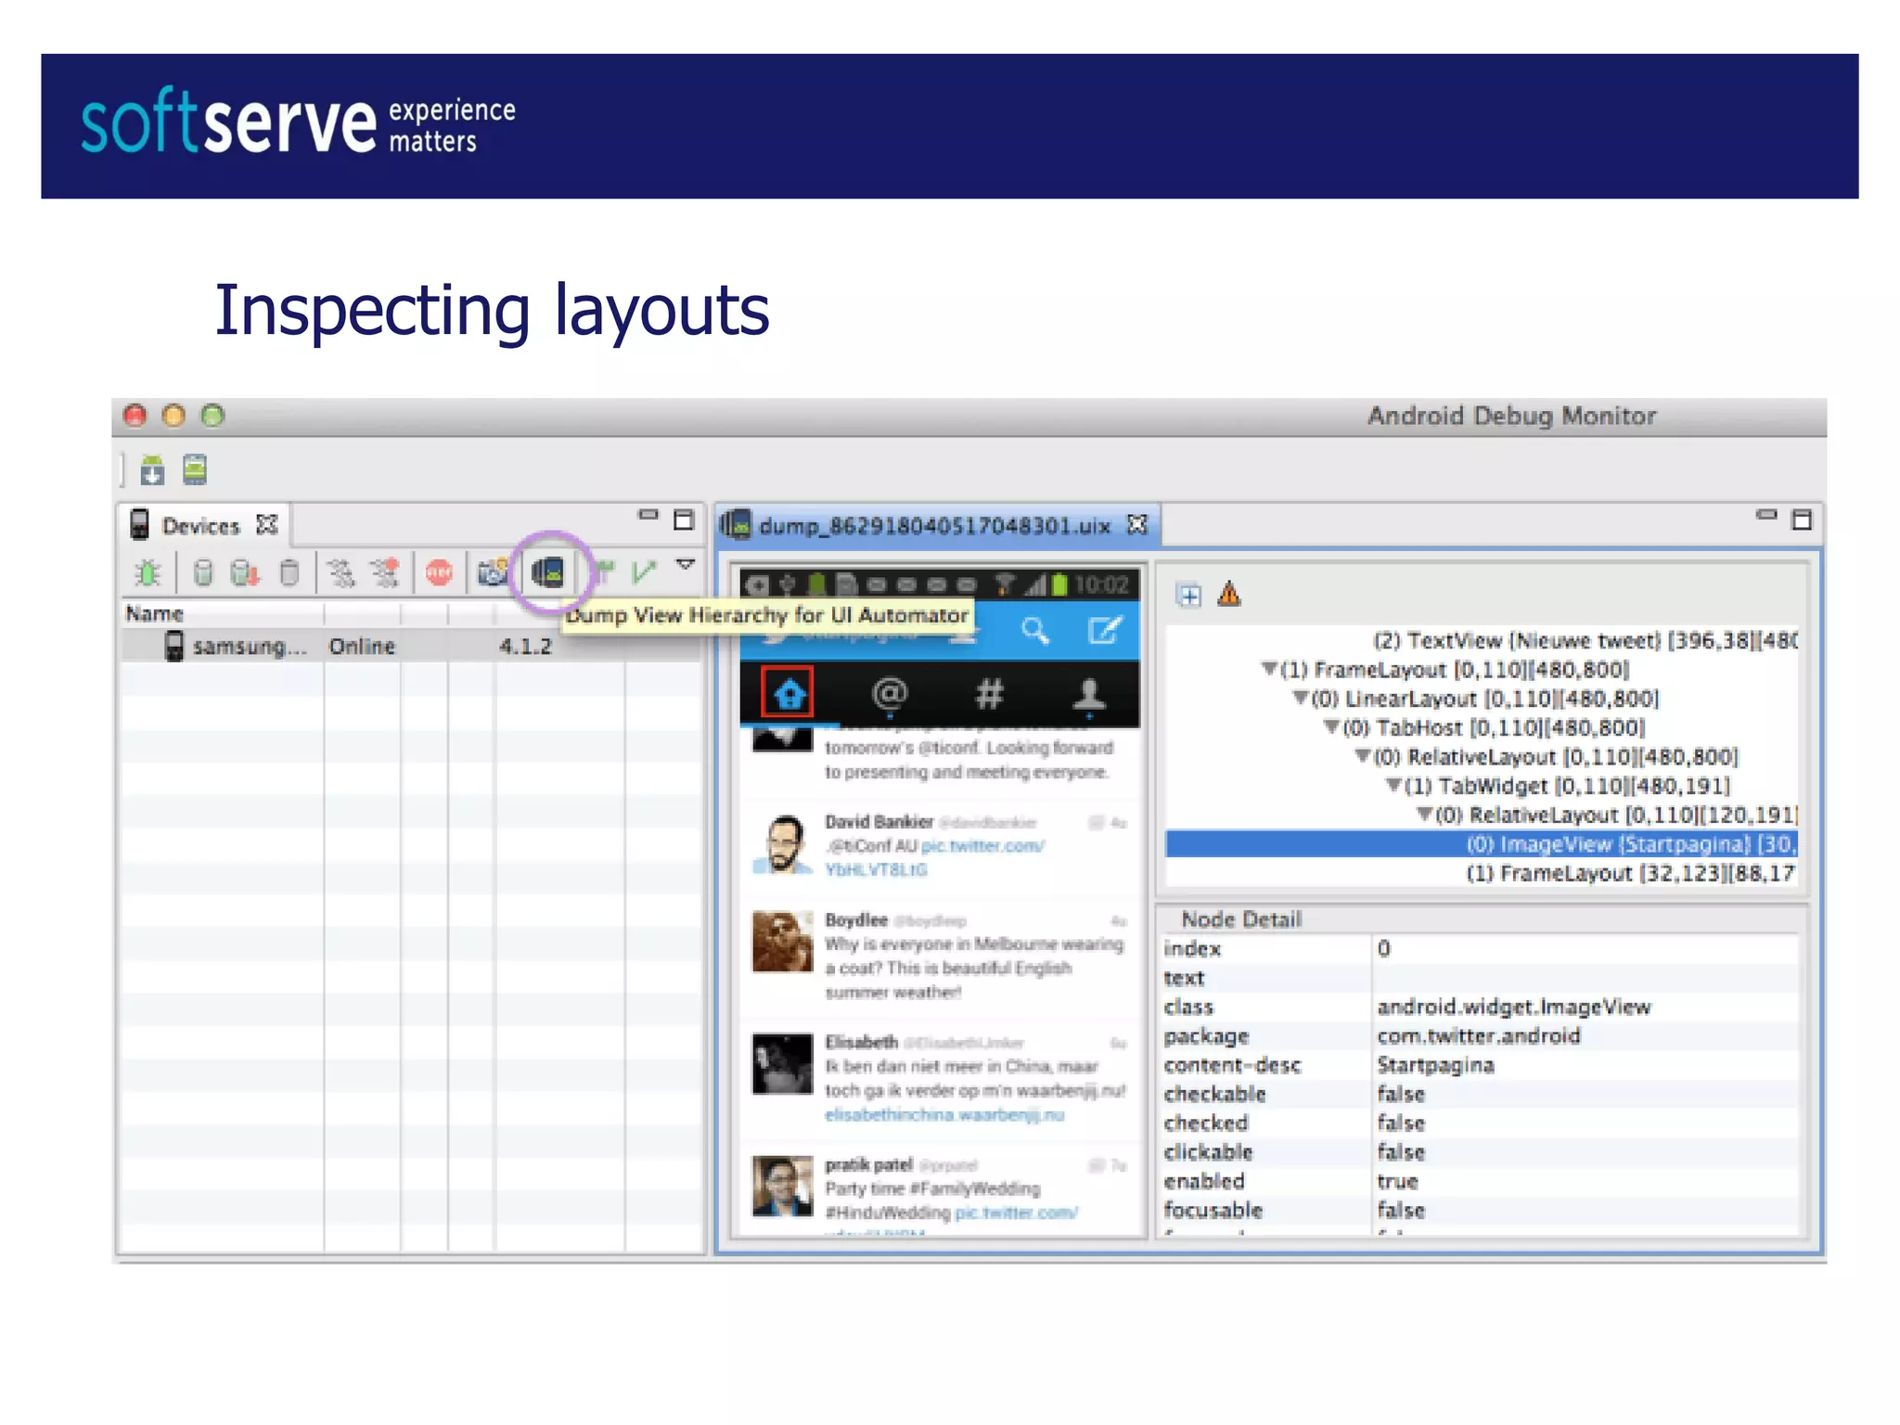The height and width of the screenshot is (1425, 1900).
Task: Click the 4.1.2 version cell
Action: pyautogui.click(x=525, y=646)
